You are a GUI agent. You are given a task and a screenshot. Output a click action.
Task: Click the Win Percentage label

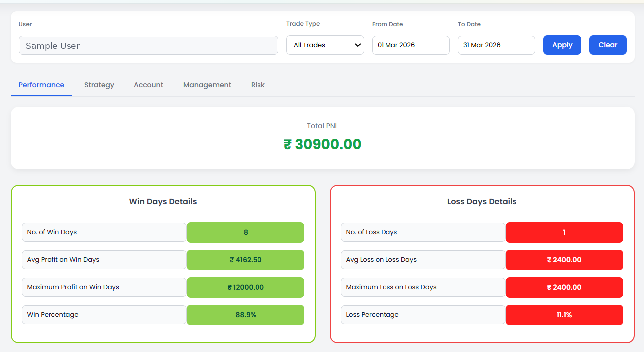pyautogui.click(x=104, y=315)
